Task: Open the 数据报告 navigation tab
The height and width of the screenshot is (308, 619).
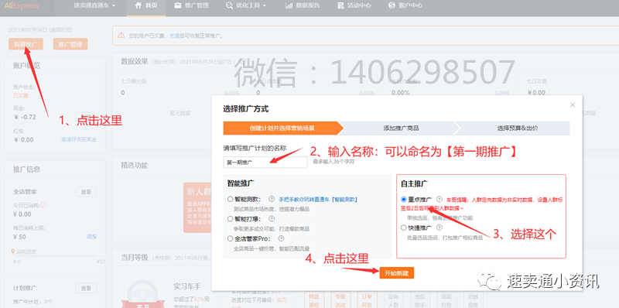Action: (x=303, y=5)
